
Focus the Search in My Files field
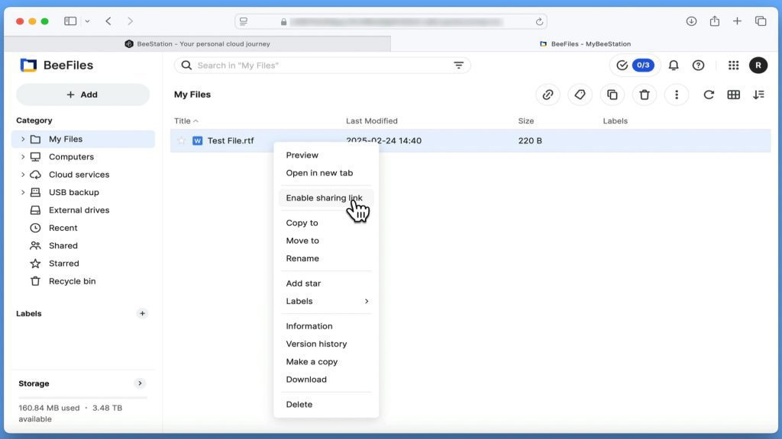[x=322, y=66]
